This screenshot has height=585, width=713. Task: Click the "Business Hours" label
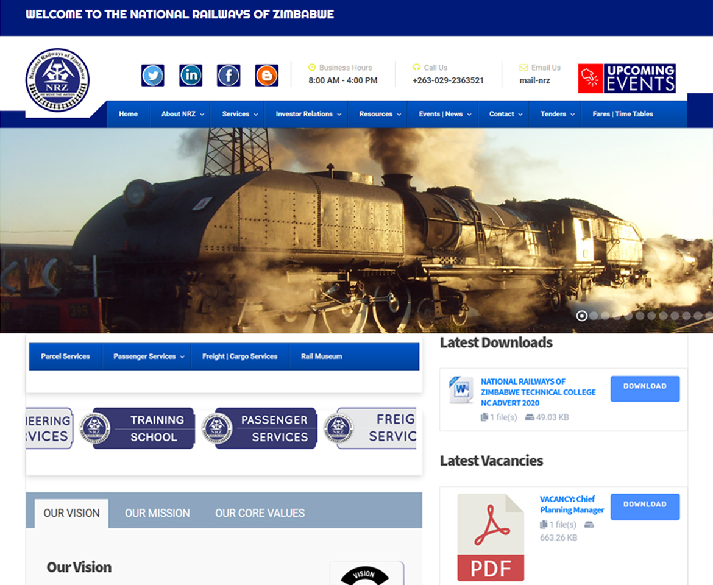(x=346, y=68)
